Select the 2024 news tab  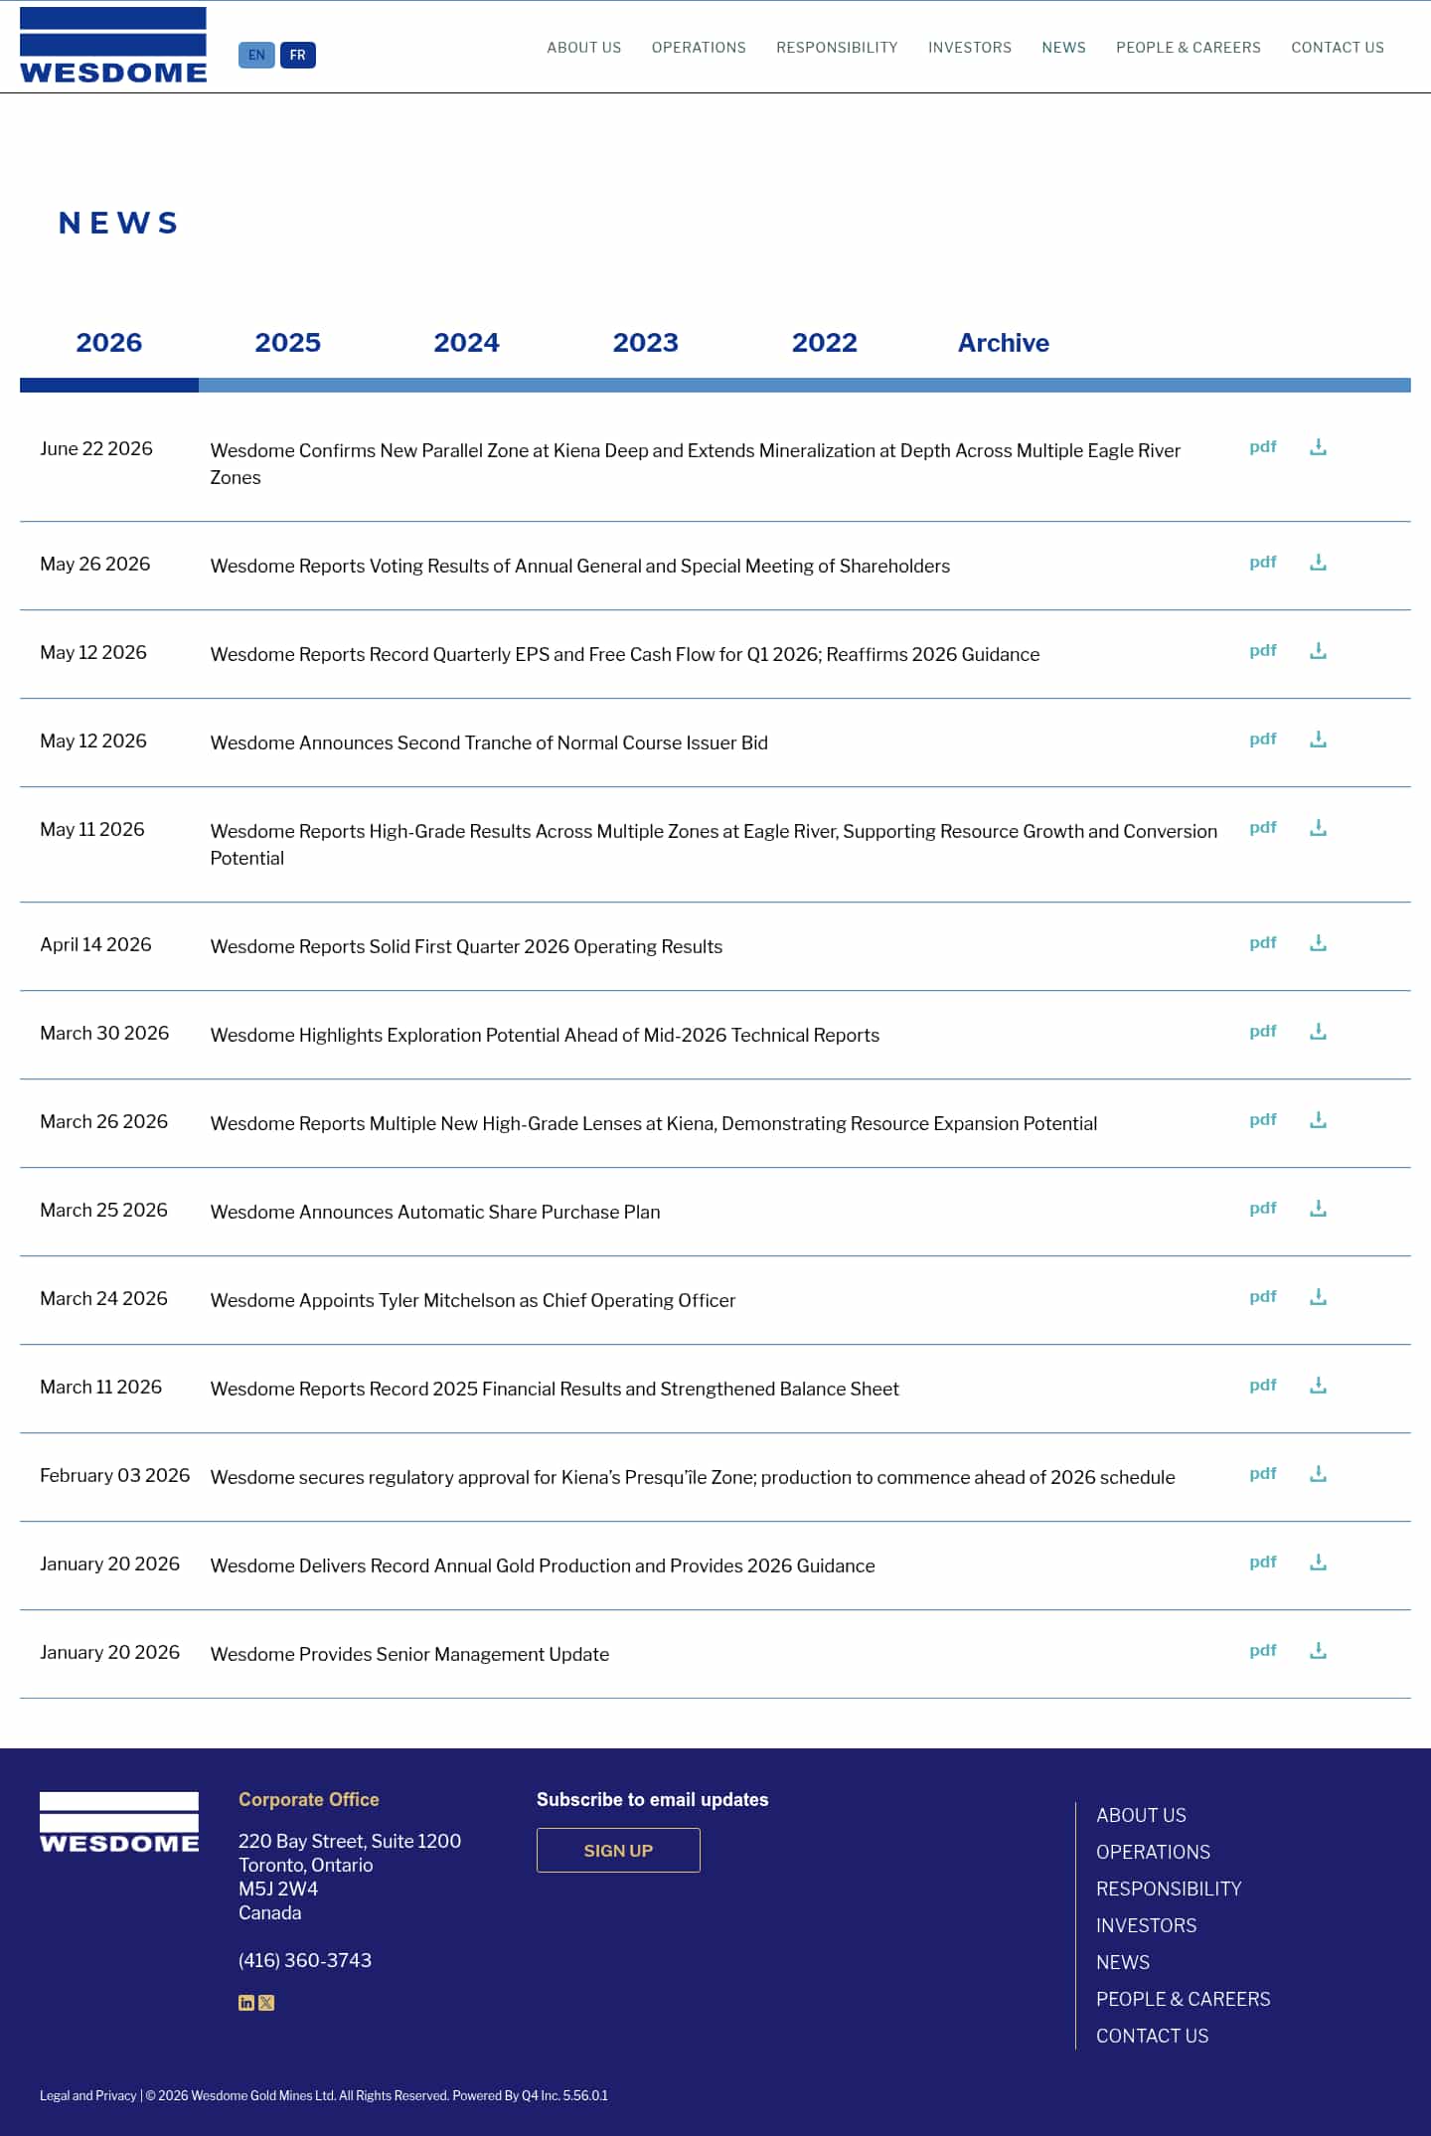coord(467,343)
